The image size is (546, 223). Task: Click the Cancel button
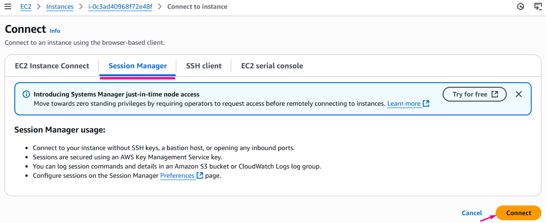tap(472, 213)
